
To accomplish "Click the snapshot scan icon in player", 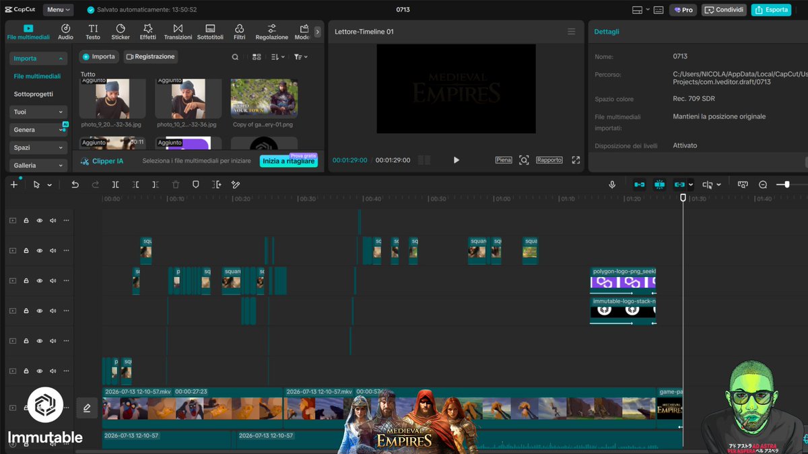I will tap(524, 160).
